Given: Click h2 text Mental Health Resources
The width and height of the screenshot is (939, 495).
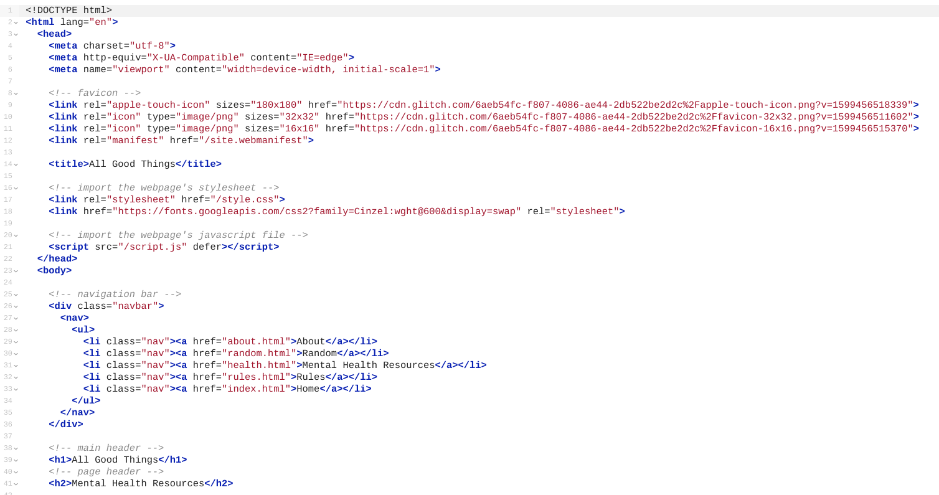Looking at the screenshot, I should point(138,484).
